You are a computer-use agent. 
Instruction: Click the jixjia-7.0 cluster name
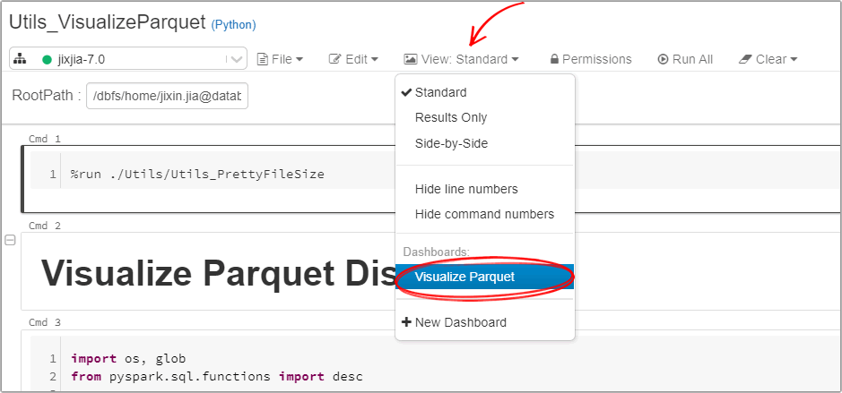tap(81, 59)
